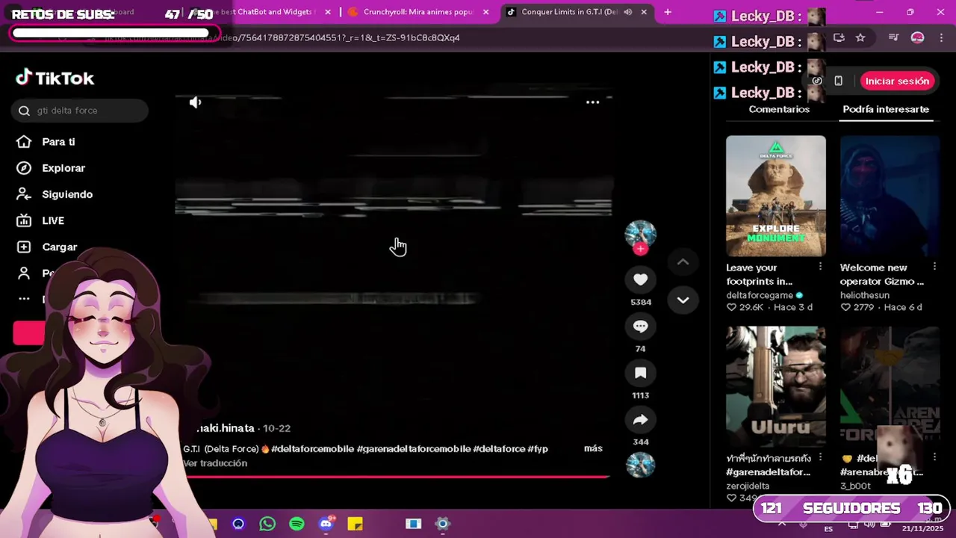Open comments via speech bubble icon
Viewport: 956px width, 538px height.
click(x=640, y=327)
